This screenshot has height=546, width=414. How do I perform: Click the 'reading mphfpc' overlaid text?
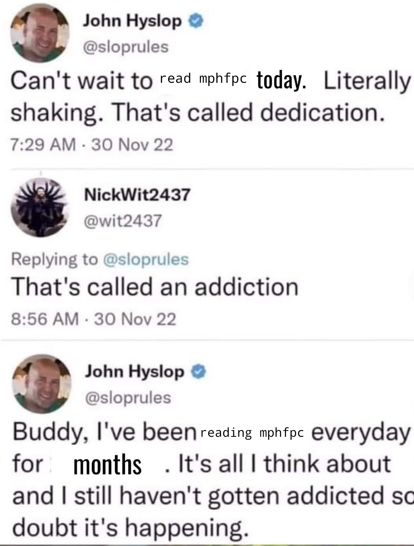click(x=252, y=433)
